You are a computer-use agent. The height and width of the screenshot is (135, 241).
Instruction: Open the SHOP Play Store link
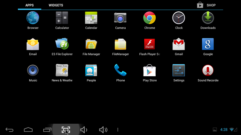tap(207, 5)
